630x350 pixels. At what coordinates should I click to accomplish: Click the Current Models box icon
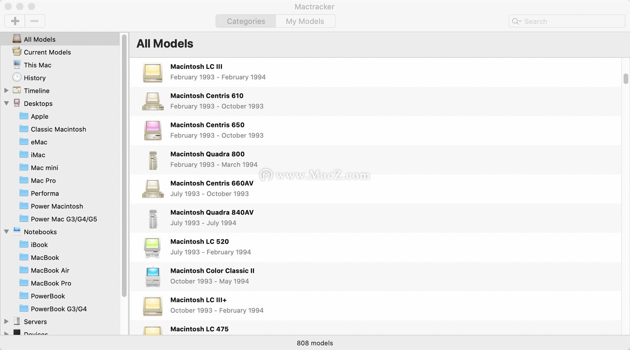point(17,51)
